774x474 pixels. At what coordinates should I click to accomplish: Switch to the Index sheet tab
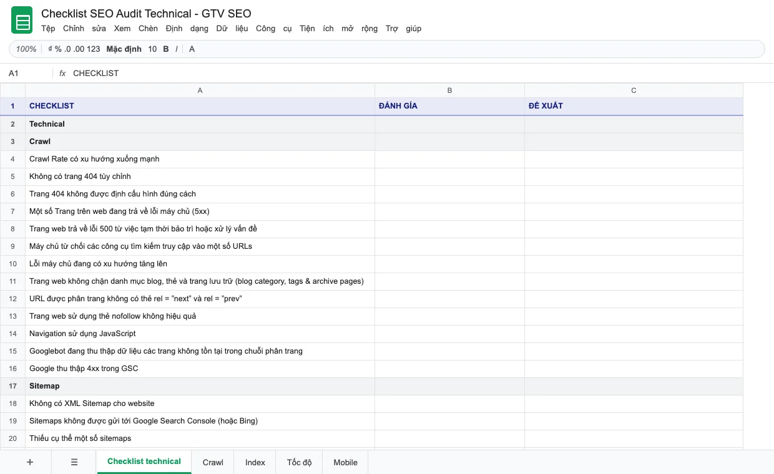point(255,462)
